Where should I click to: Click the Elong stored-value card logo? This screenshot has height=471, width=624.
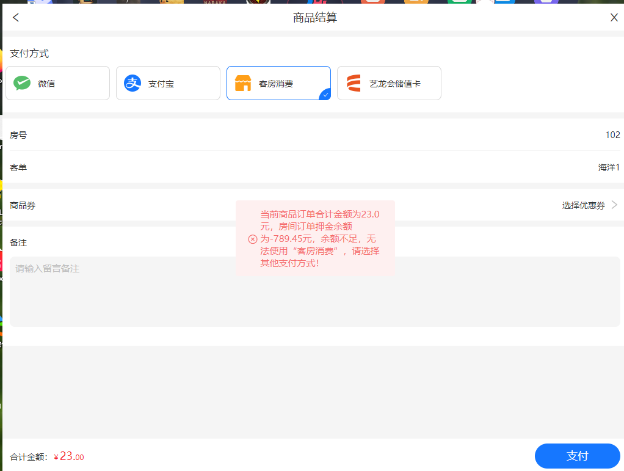(354, 83)
